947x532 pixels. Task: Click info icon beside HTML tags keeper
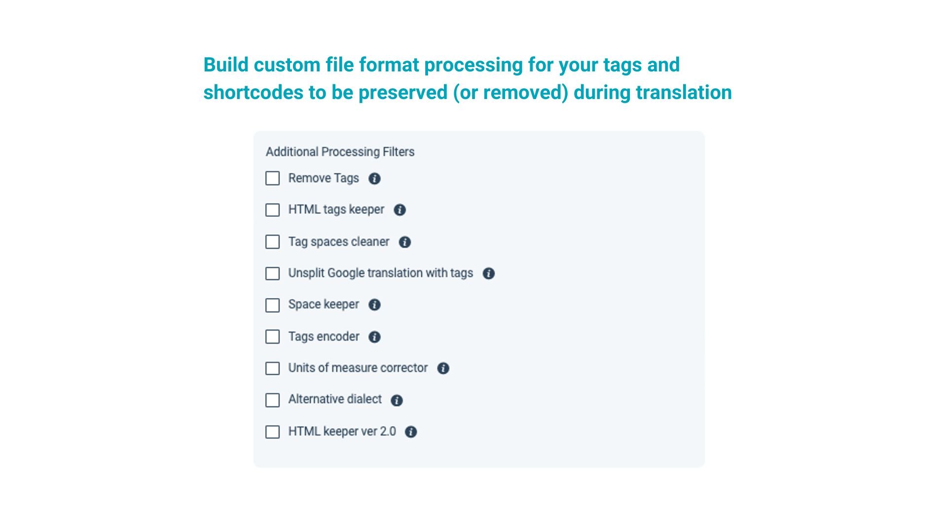[x=400, y=210]
